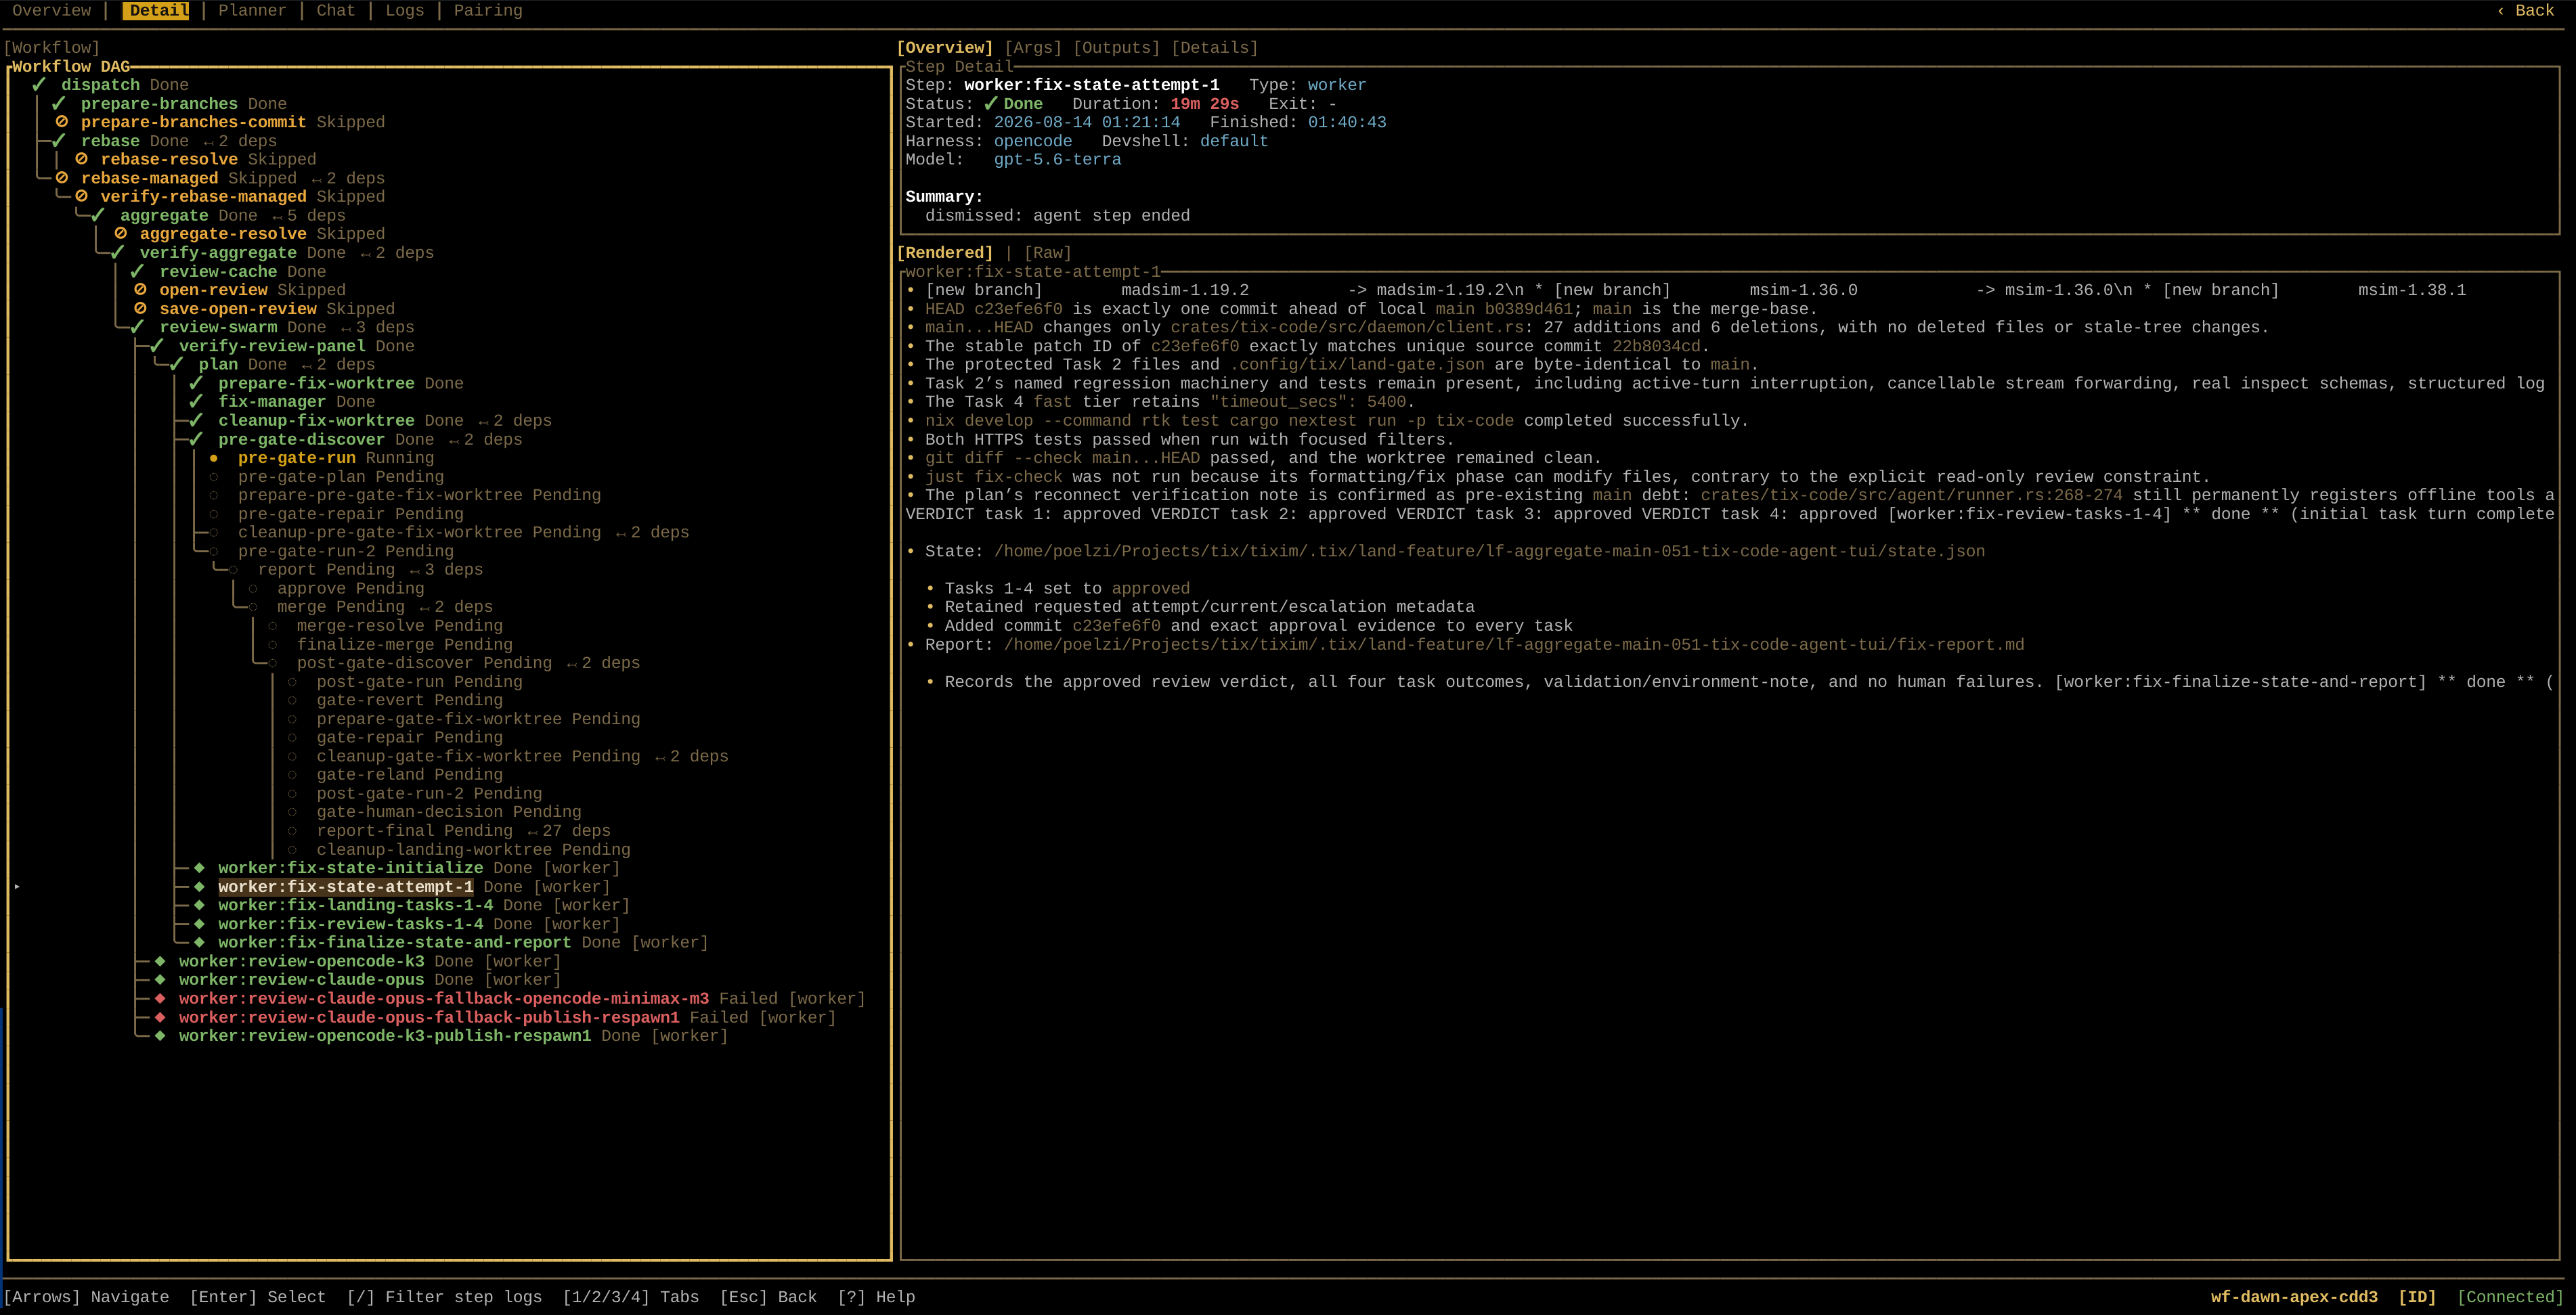Image resolution: width=2576 pixels, height=1315 pixels.
Task: Select the highlighted Detail tab
Action: (156, 11)
